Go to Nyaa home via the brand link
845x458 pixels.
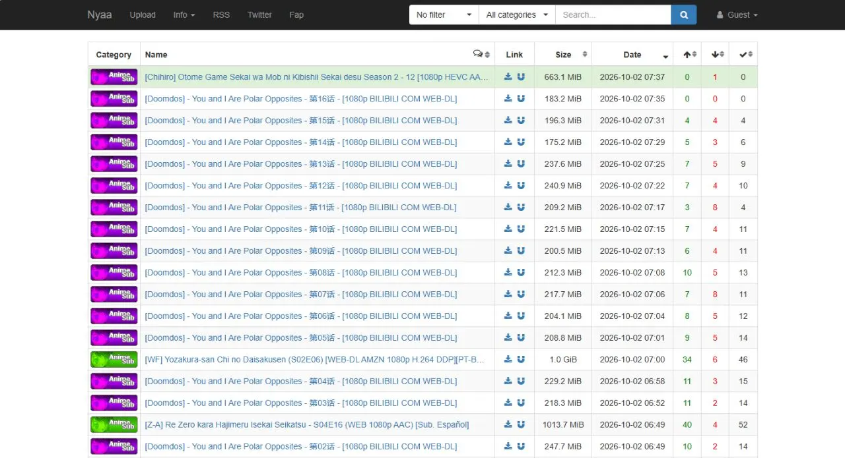click(100, 14)
